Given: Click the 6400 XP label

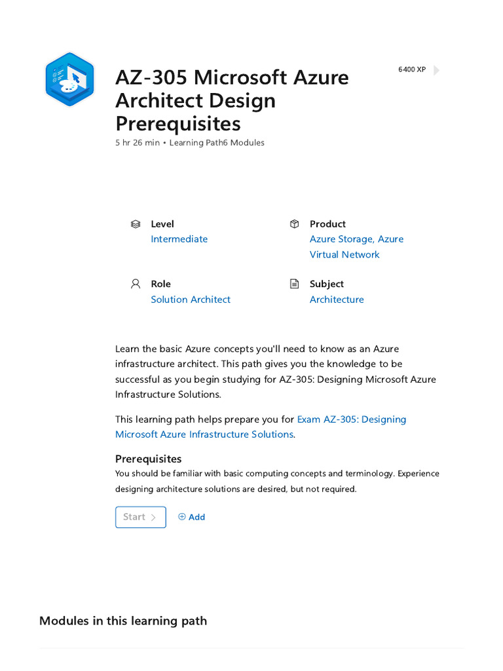Looking at the screenshot, I should [x=412, y=69].
